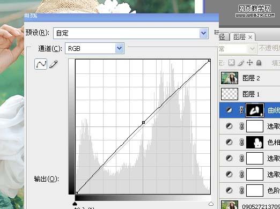Viewport: 280px width, 209px height.
Task: Click mask link icon of 色阶 layer
Action: [x=241, y=190]
